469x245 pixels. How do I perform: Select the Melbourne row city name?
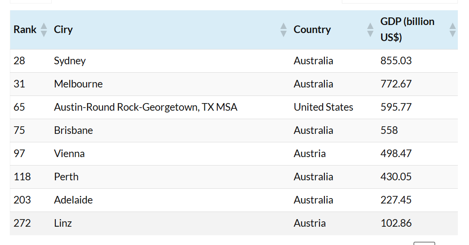click(78, 84)
